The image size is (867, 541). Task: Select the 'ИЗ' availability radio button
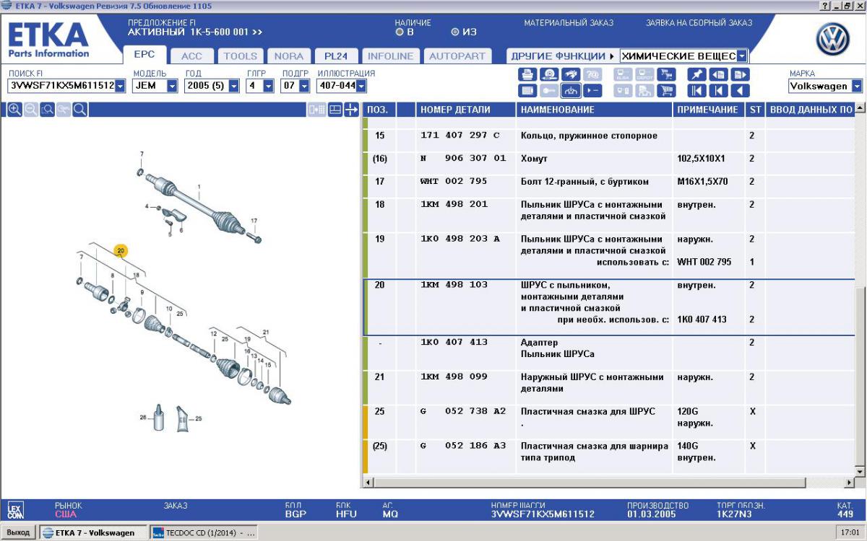[x=454, y=32]
